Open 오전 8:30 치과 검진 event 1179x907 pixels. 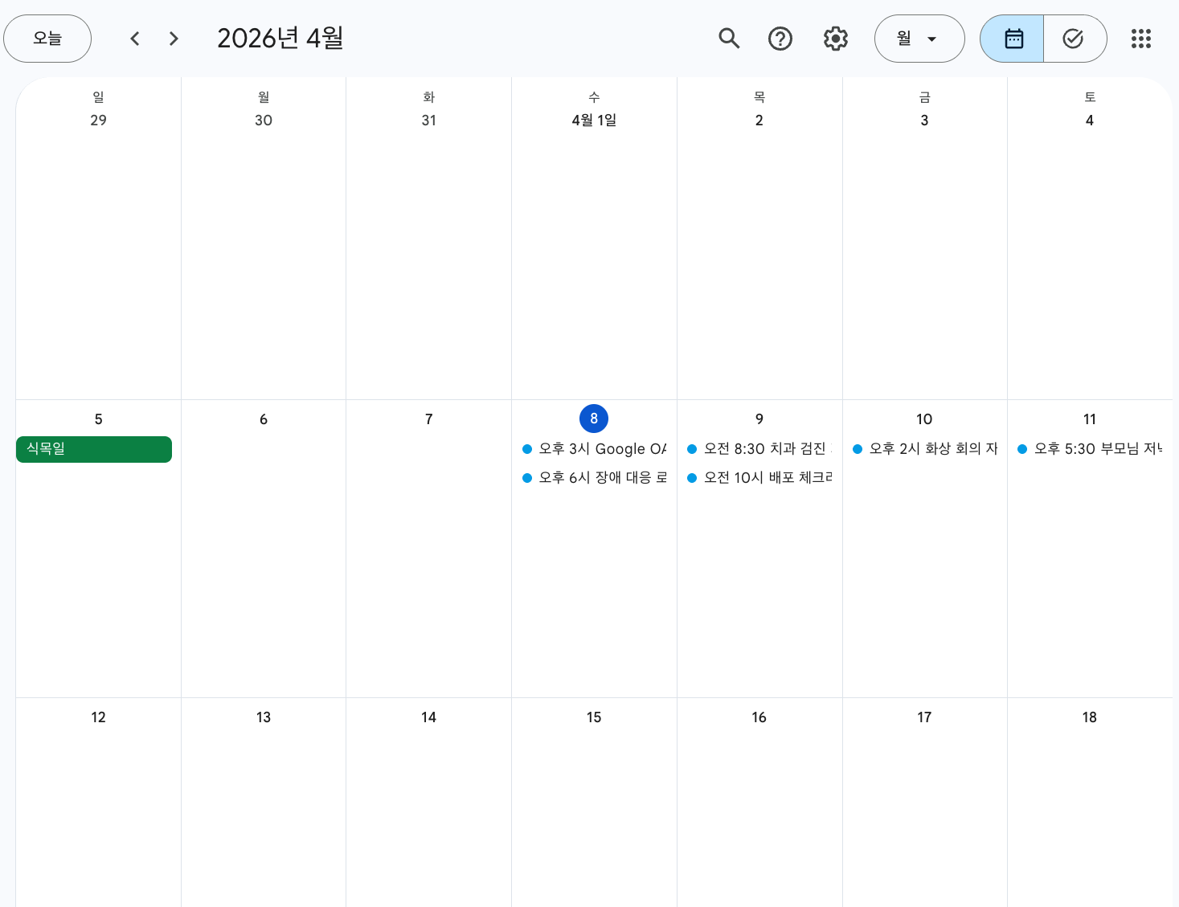pos(759,449)
